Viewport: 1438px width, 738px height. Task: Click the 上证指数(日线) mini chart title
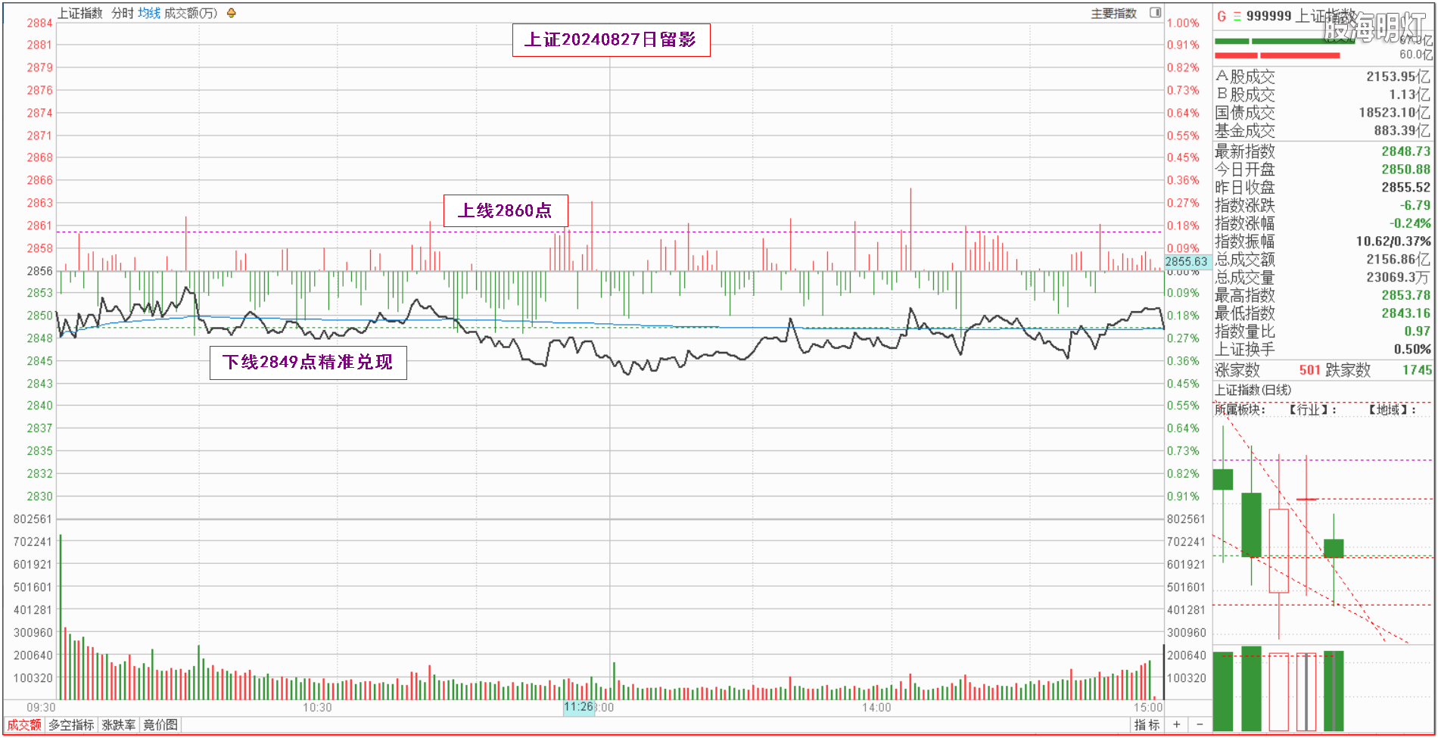click(1253, 390)
